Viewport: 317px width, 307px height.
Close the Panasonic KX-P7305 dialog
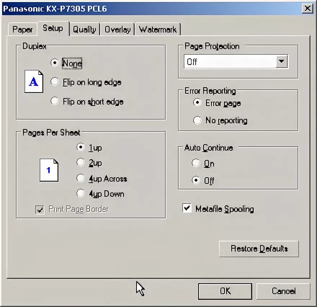coord(308,9)
